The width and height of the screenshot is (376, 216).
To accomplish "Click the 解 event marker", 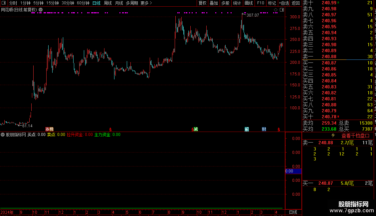I will [x=247, y=129].
